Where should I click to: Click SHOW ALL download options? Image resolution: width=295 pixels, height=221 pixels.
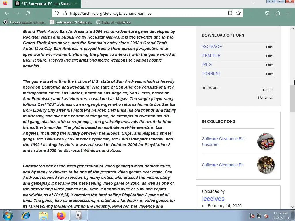210,88
